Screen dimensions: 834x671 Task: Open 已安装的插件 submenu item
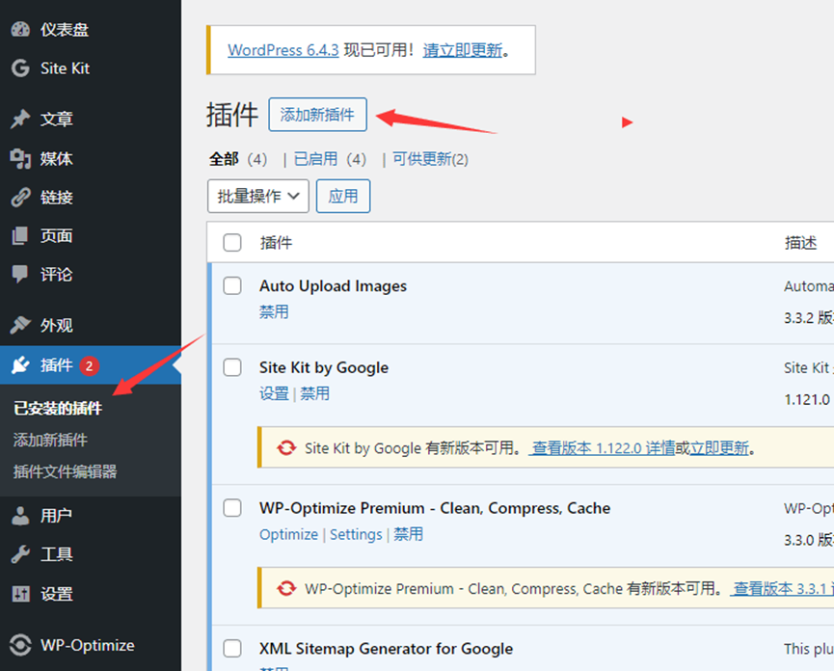click(58, 409)
